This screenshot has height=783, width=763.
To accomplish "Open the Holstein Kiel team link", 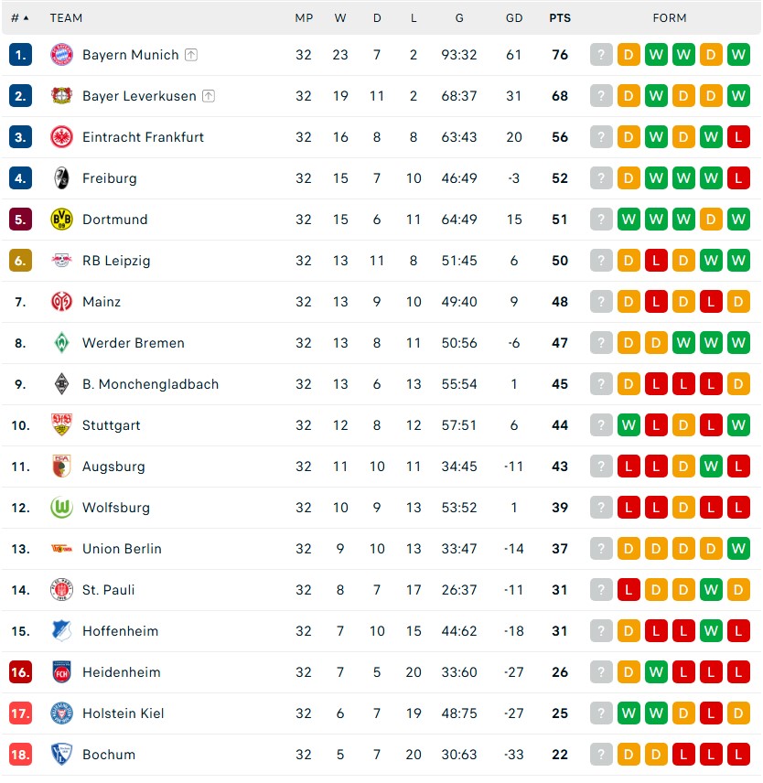I will click(123, 713).
